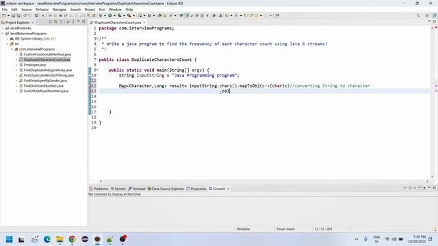
Task: Maximize the Project Explorer view
Action: [x=83, y=22]
